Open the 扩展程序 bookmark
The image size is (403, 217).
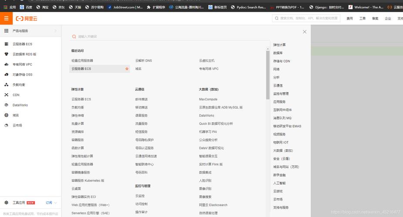point(156,7)
